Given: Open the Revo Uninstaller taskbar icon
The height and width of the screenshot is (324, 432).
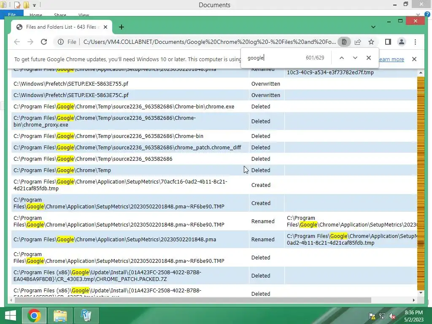Looking at the screenshot, I should click(x=86, y=316).
